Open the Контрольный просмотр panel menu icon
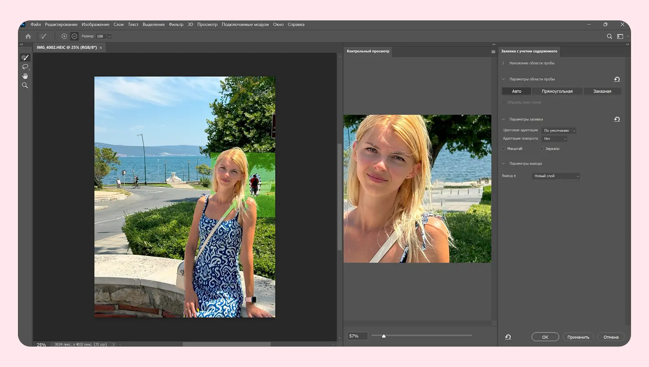 pos(493,52)
